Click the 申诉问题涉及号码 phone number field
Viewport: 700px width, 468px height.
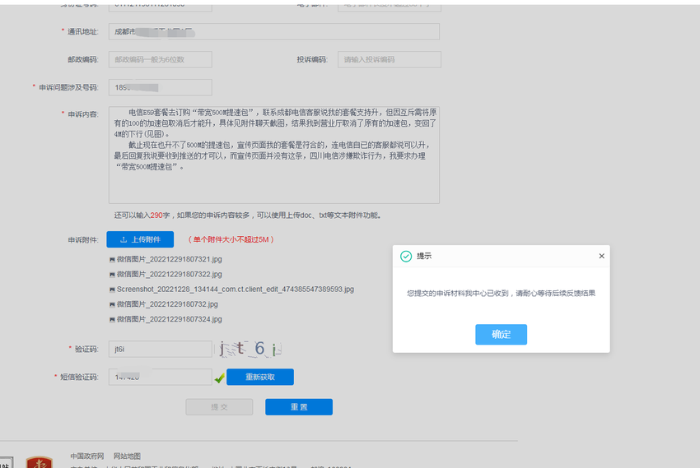161,87
